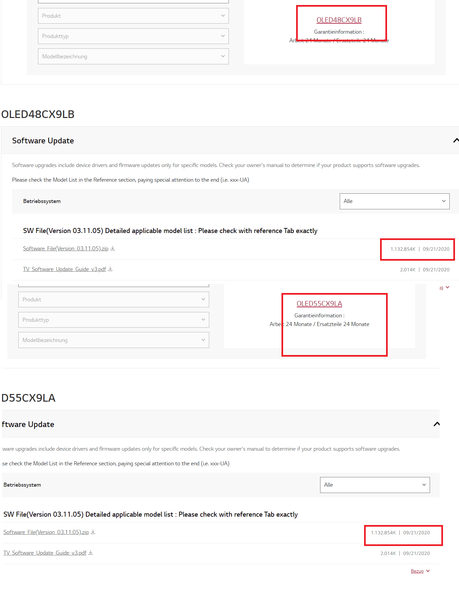Image resolution: width=459 pixels, height=594 pixels.
Task: Open the OLED48CX9LB model link
Action: 339,20
